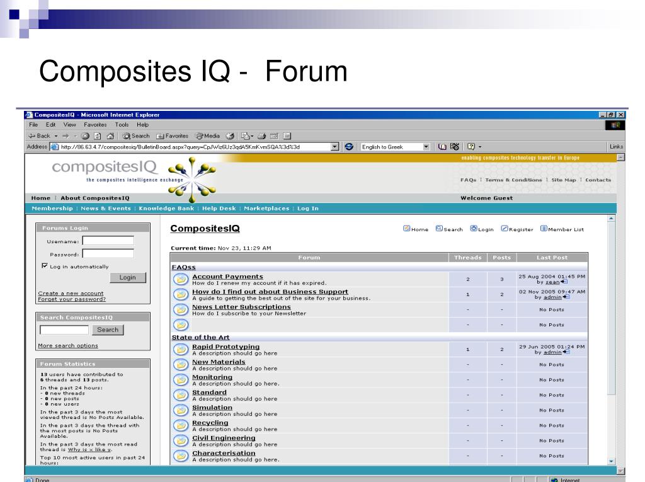645x482 pixels.
Task: Open the File menu
Action: point(33,125)
